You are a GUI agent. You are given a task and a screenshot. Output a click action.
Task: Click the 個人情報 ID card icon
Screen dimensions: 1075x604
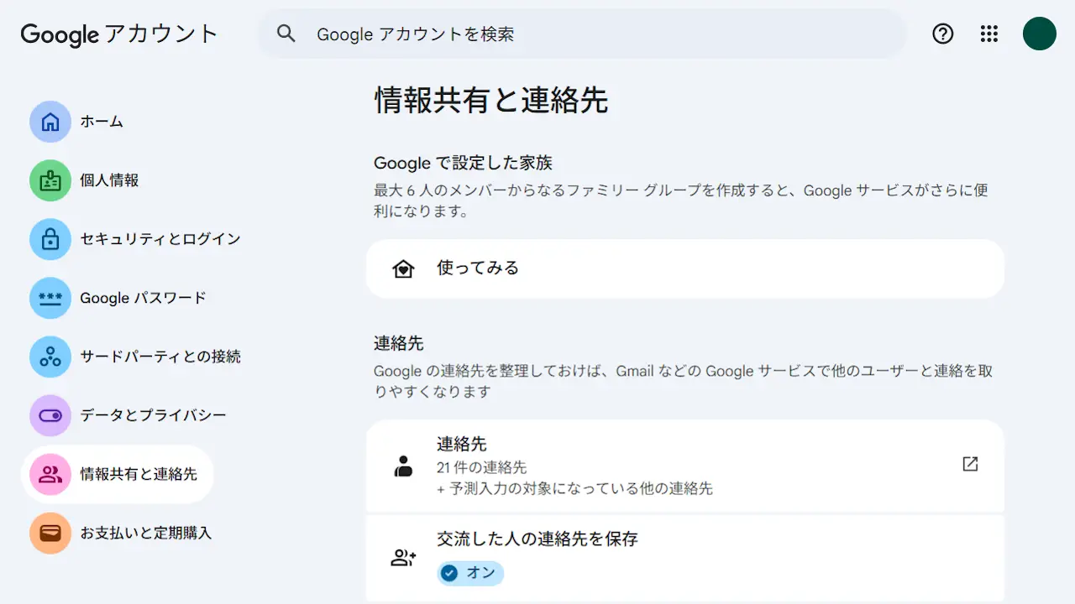(x=50, y=180)
